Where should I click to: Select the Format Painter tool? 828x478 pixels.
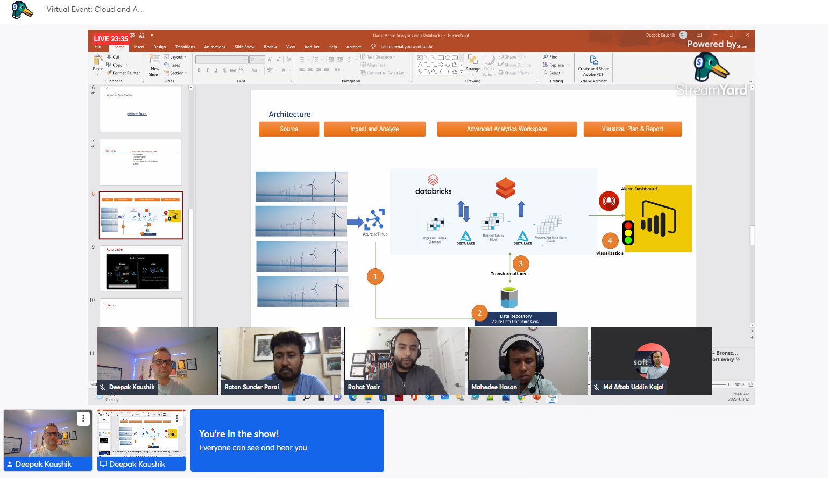click(123, 73)
